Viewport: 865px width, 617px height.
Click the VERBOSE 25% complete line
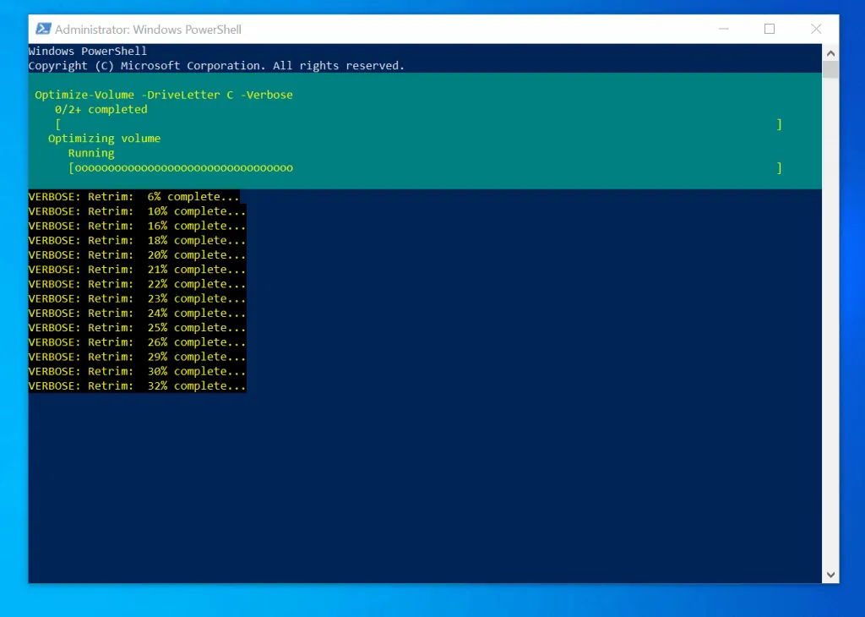pyautogui.click(x=135, y=327)
